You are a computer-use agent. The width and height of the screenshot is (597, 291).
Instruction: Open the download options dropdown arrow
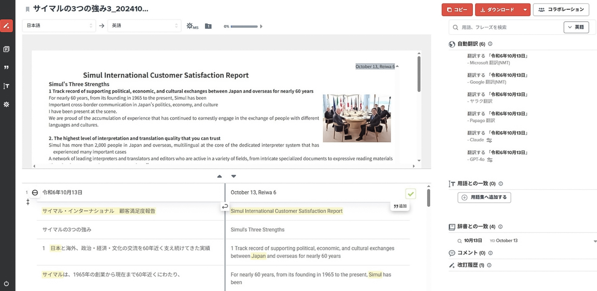tap(525, 10)
